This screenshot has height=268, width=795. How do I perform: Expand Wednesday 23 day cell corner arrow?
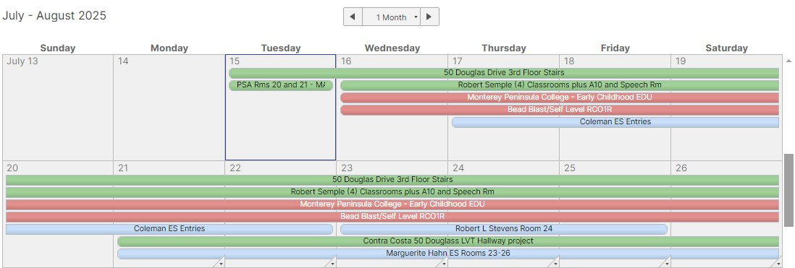pos(442,262)
